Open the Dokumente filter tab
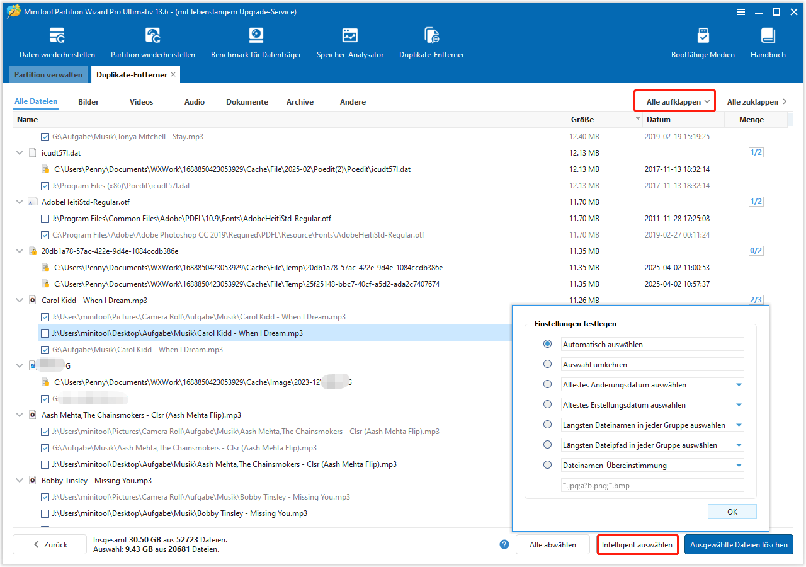806x567 pixels. 247,102
